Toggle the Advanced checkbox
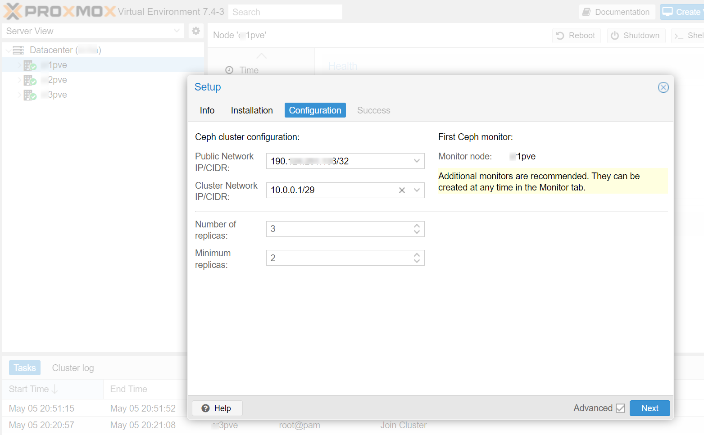The image size is (704, 435). tap(620, 408)
